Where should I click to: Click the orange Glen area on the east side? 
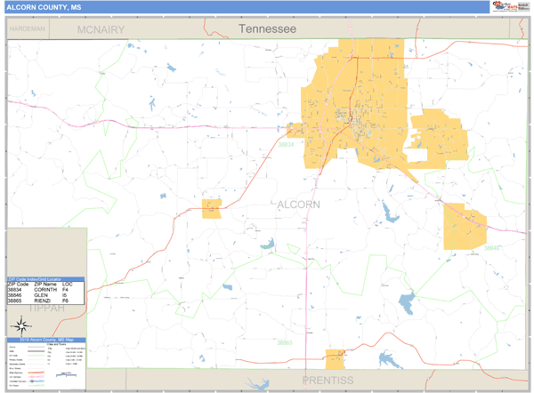(464, 225)
